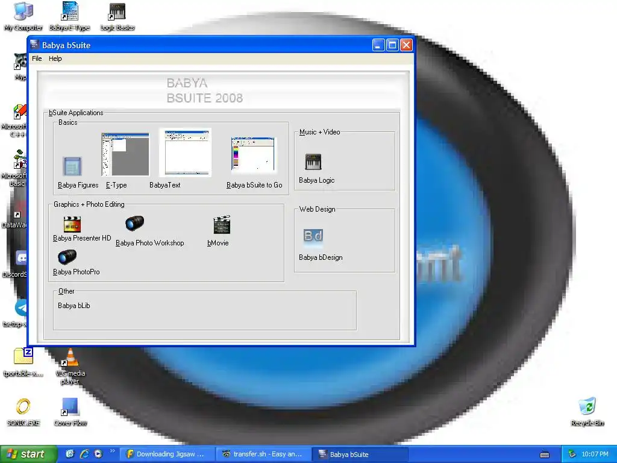Click the BabyaText label
The height and width of the screenshot is (463, 617).
(165, 184)
